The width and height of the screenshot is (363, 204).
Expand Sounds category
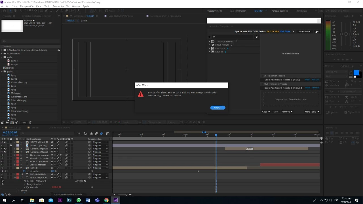210,52
